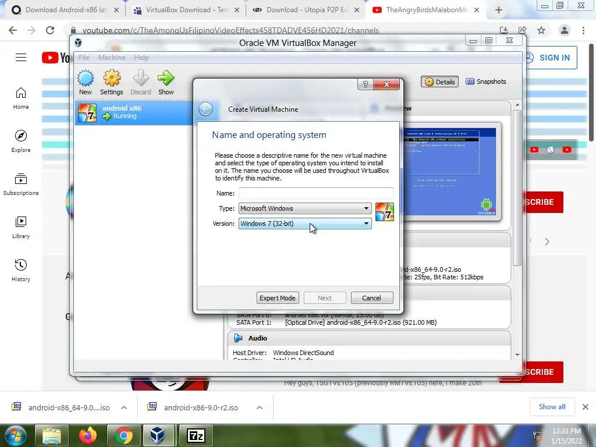Image resolution: width=596 pixels, height=447 pixels.
Task: Open YouTube hamburger guide menu
Action: [21, 58]
